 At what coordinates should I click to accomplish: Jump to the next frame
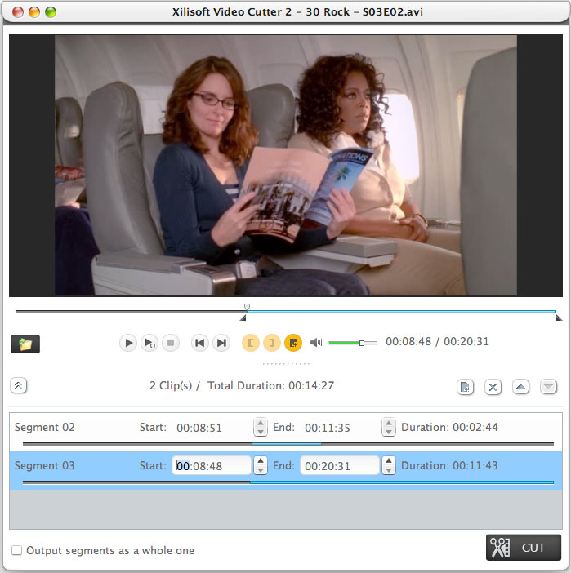point(221,343)
